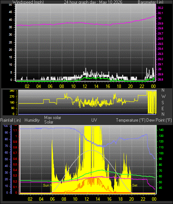This screenshot has width=173, height=204.
Task: Click the Barometer (.in) axis title
Action: click(x=150, y=2)
